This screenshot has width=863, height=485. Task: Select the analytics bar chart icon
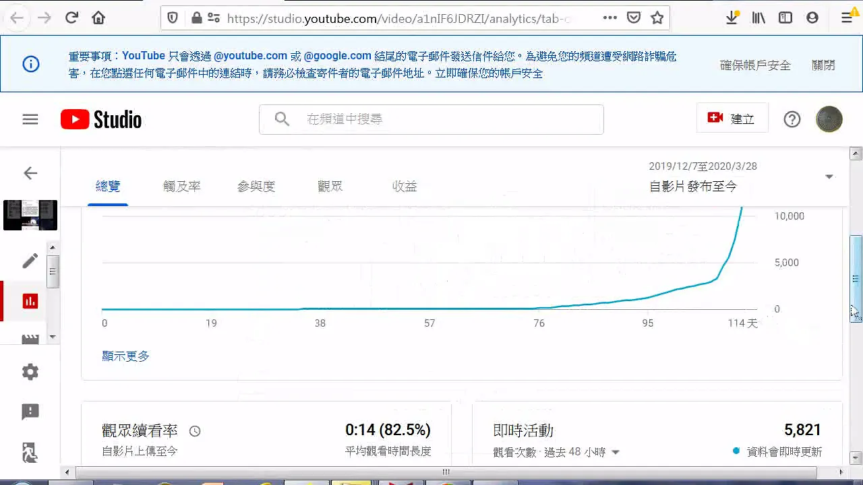(30, 301)
